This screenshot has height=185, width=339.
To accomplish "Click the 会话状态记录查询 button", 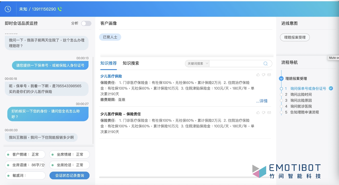I will pos(69,175).
